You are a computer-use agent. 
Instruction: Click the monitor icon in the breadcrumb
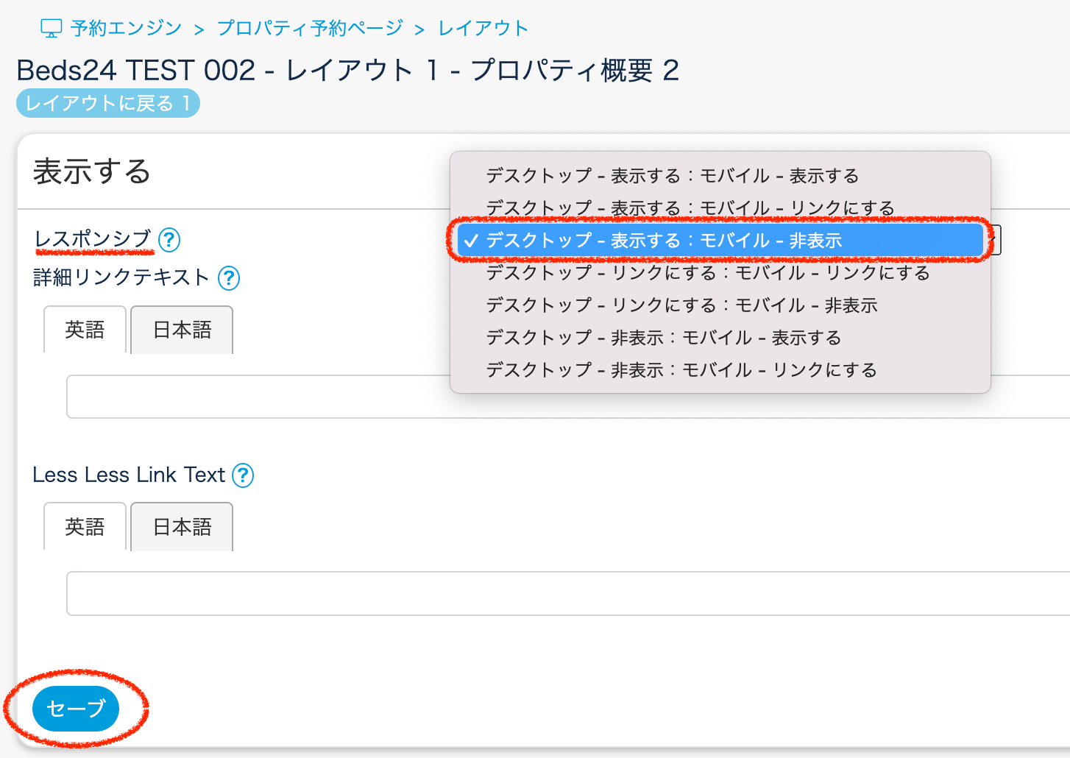click(x=51, y=29)
